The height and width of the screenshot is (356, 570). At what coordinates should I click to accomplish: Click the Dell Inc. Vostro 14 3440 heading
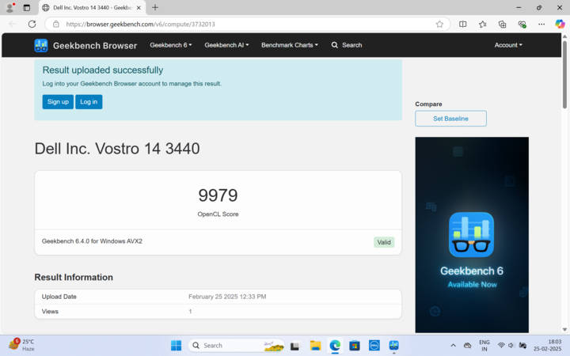[117, 148]
